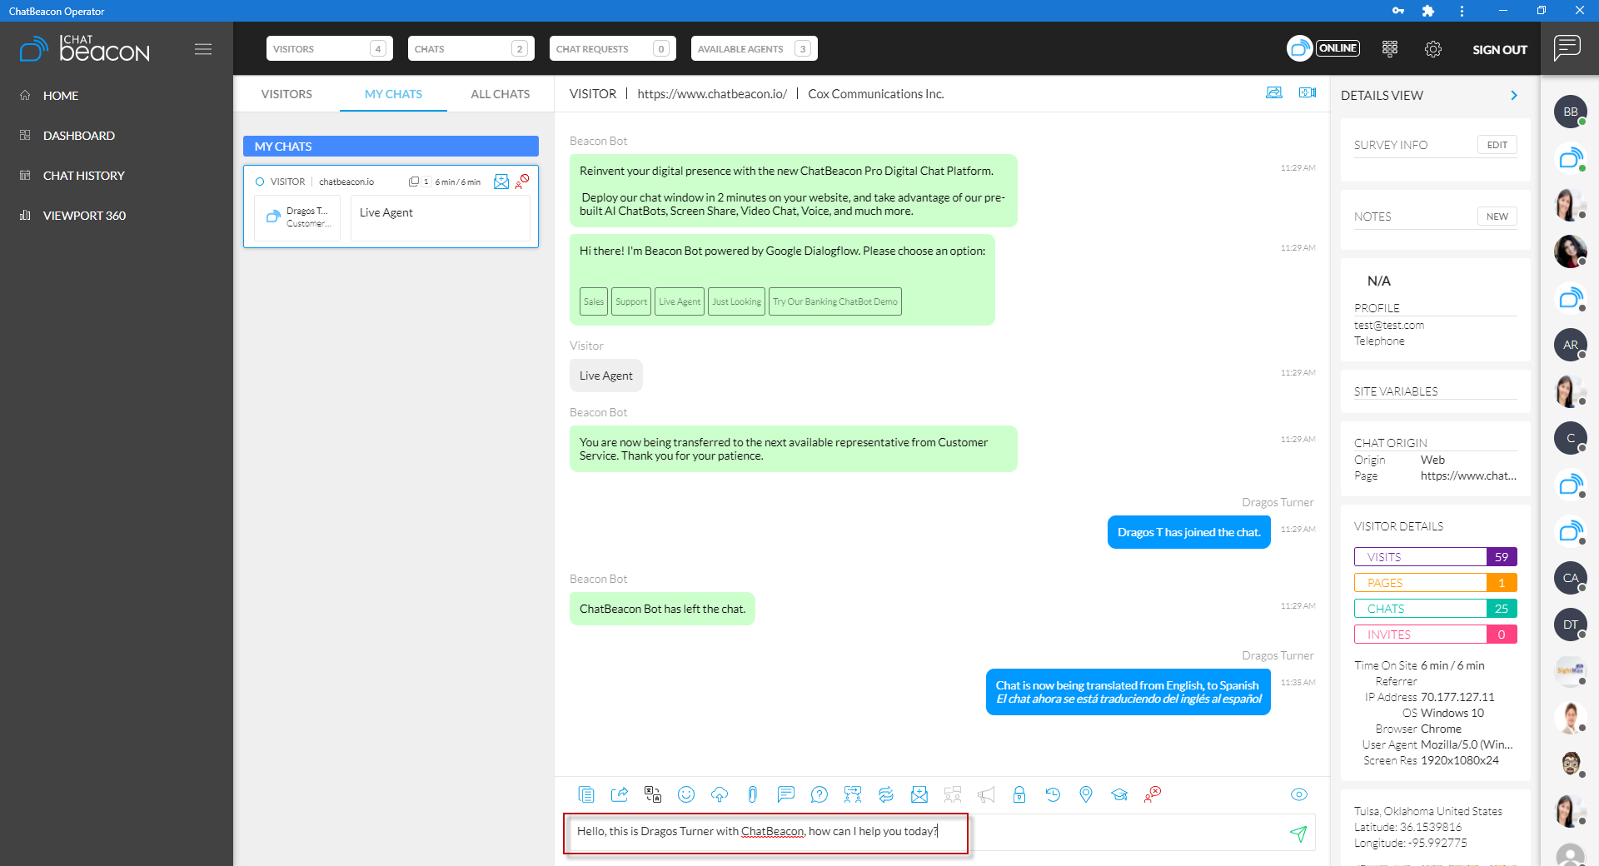Collapse sidebar using hamburger menu icon
Image resolution: width=1599 pixels, height=866 pixels.
203,49
